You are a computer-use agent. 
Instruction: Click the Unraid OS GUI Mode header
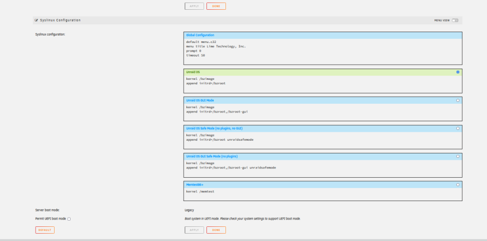pyautogui.click(x=323, y=100)
